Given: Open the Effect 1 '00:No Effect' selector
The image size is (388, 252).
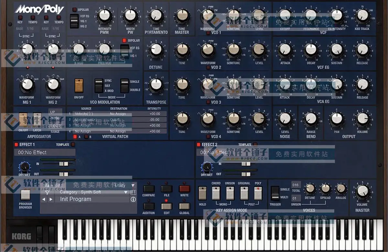Looking at the screenshot, I should (45, 152).
